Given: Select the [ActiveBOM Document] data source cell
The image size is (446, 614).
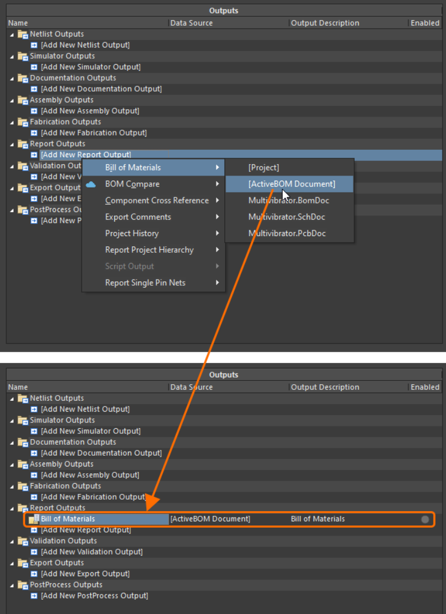Looking at the screenshot, I should point(210,519).
